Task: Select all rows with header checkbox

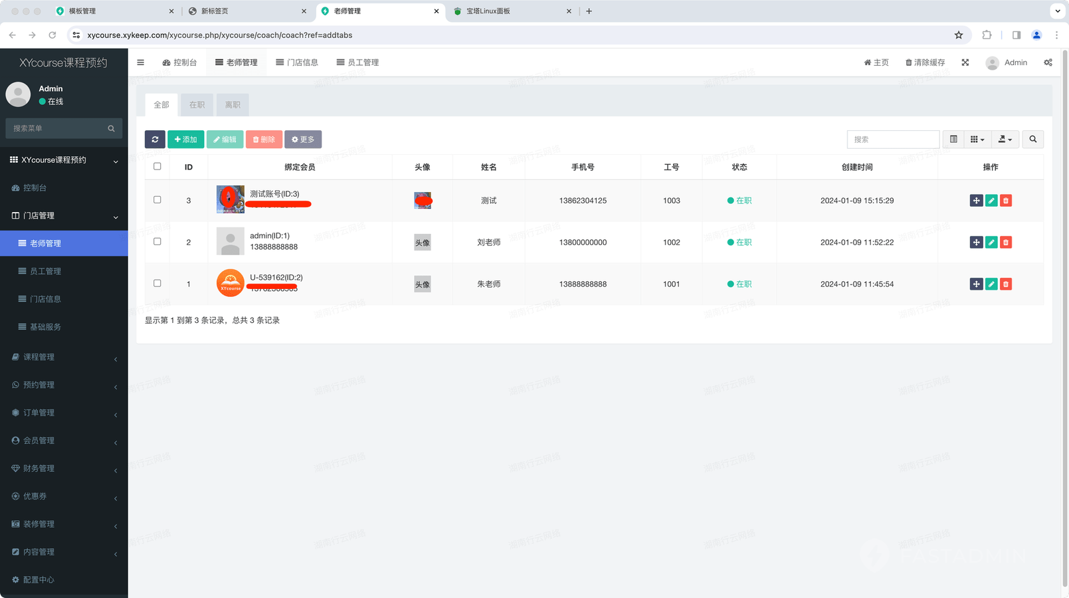Action: [x=157, y=167]
